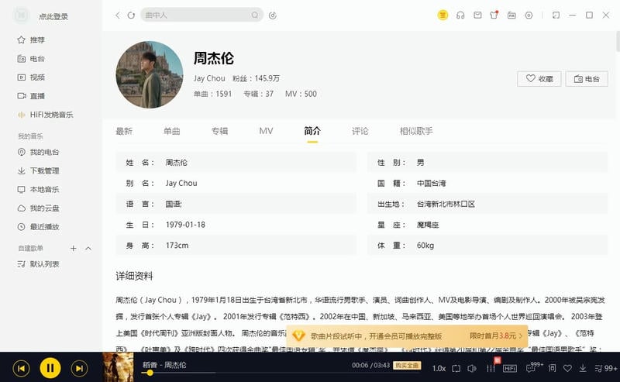Open settings hexagon icon

pyautogui.click(x=529, y=15)
